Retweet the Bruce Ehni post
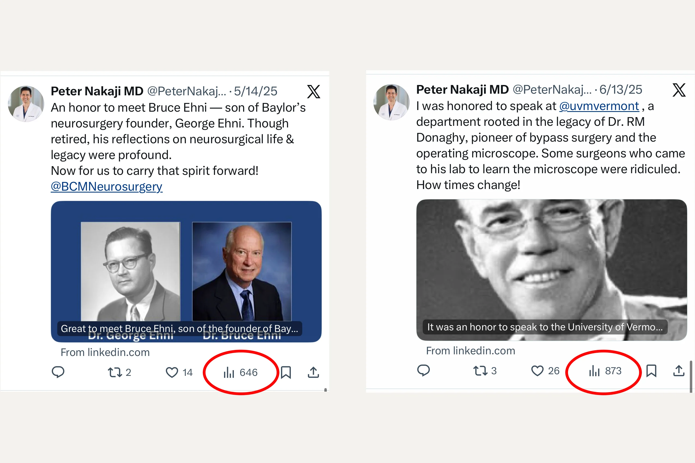Screen dimensions: 695x463 119,372
